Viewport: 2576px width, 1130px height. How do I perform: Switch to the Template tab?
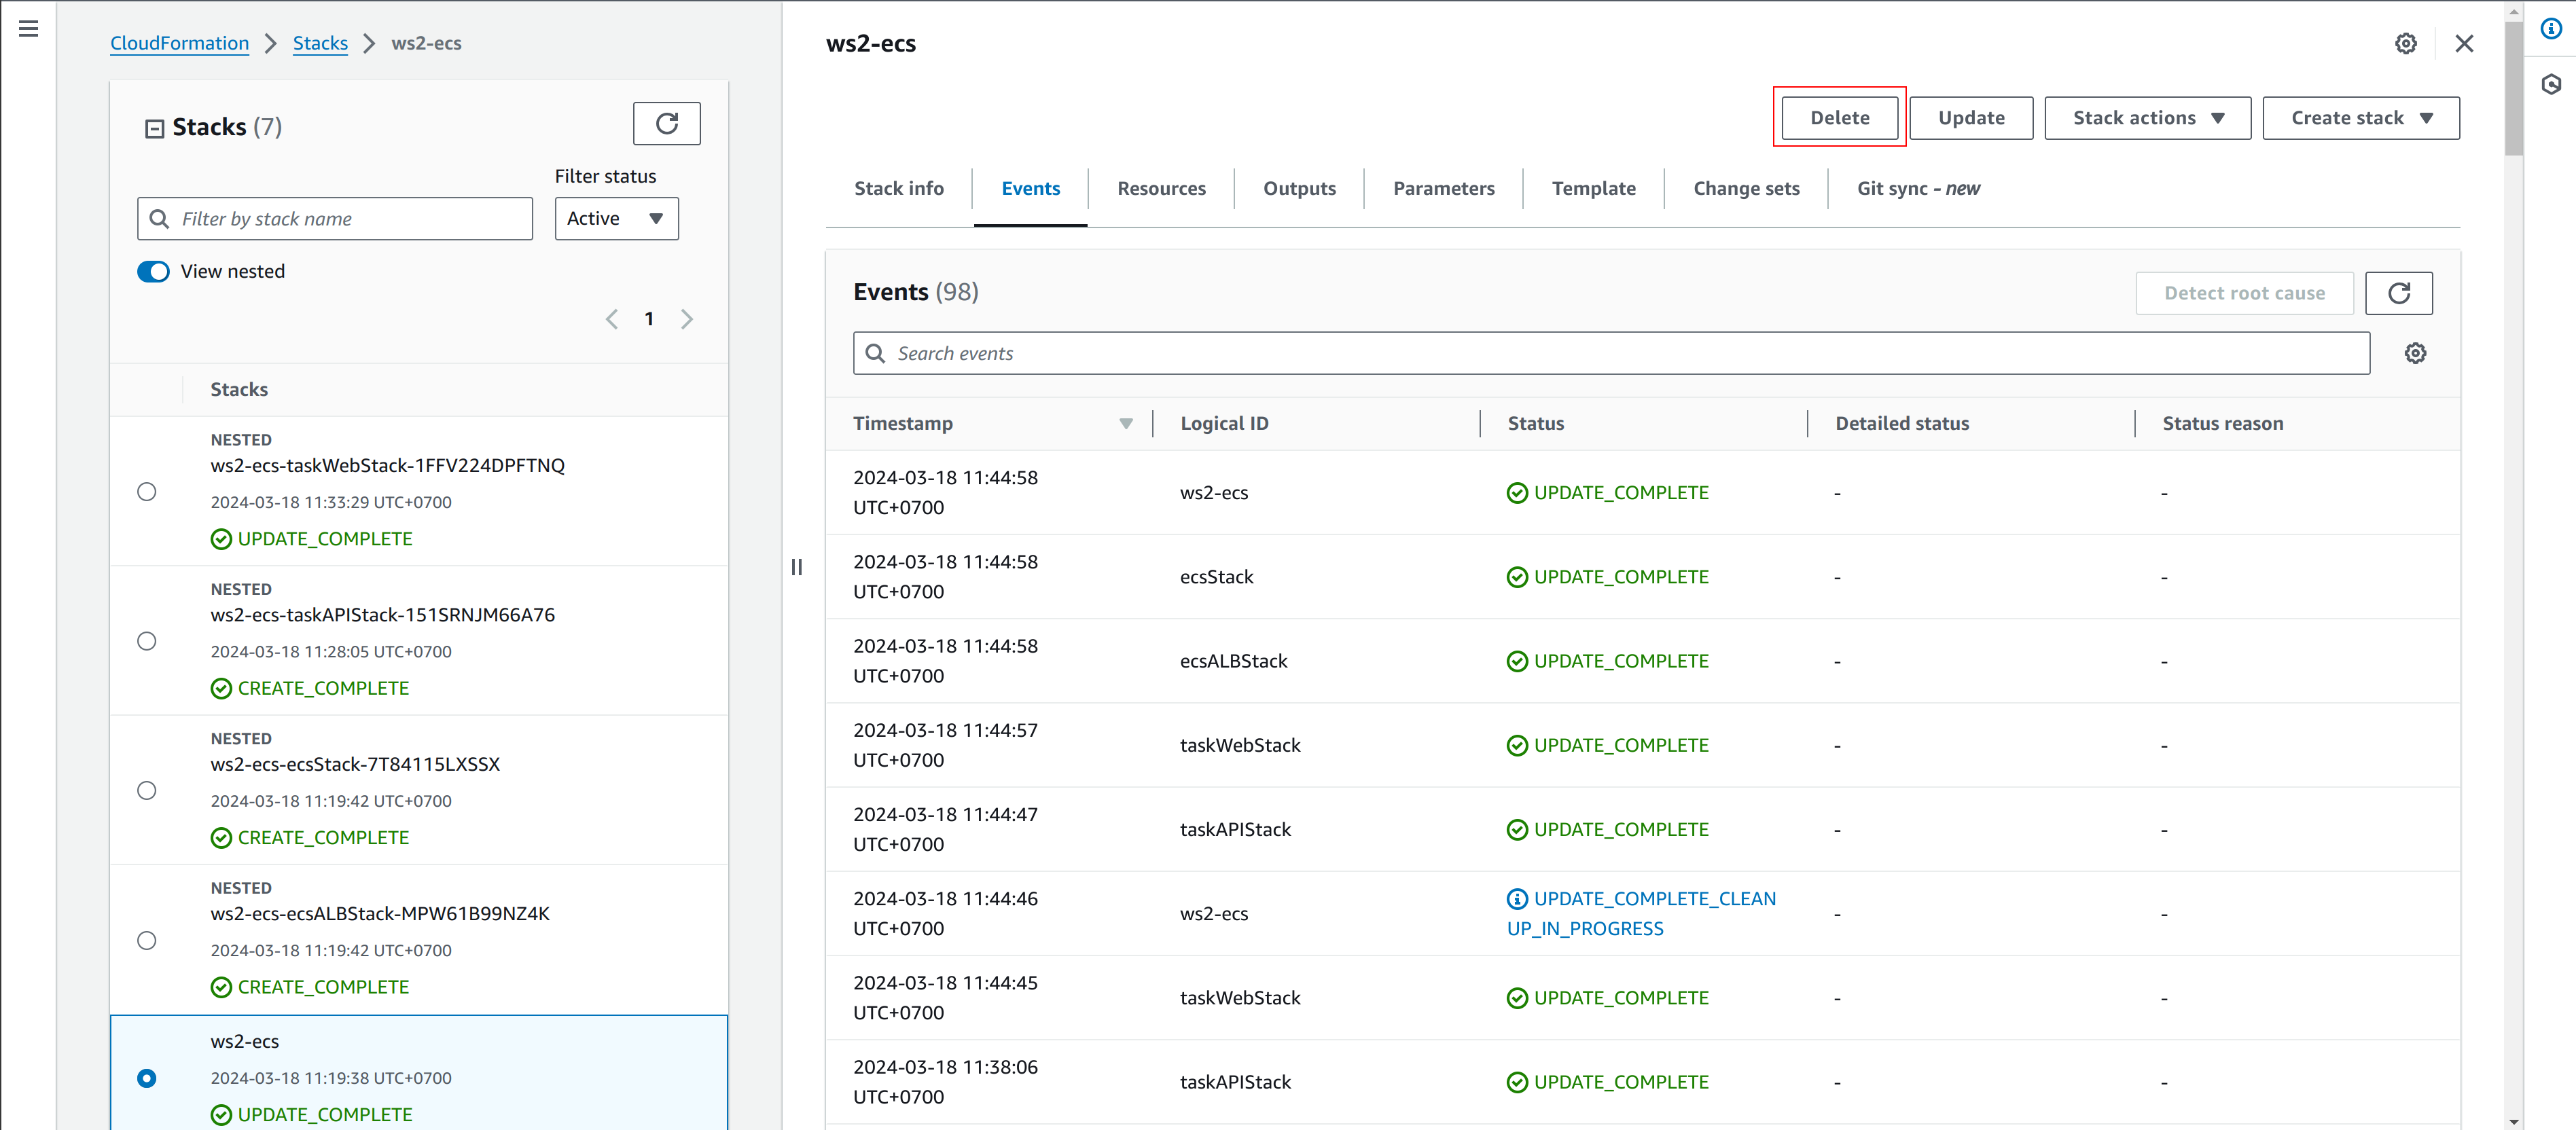[1593, 189]
